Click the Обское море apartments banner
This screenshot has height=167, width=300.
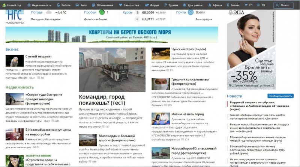point(112,35)
